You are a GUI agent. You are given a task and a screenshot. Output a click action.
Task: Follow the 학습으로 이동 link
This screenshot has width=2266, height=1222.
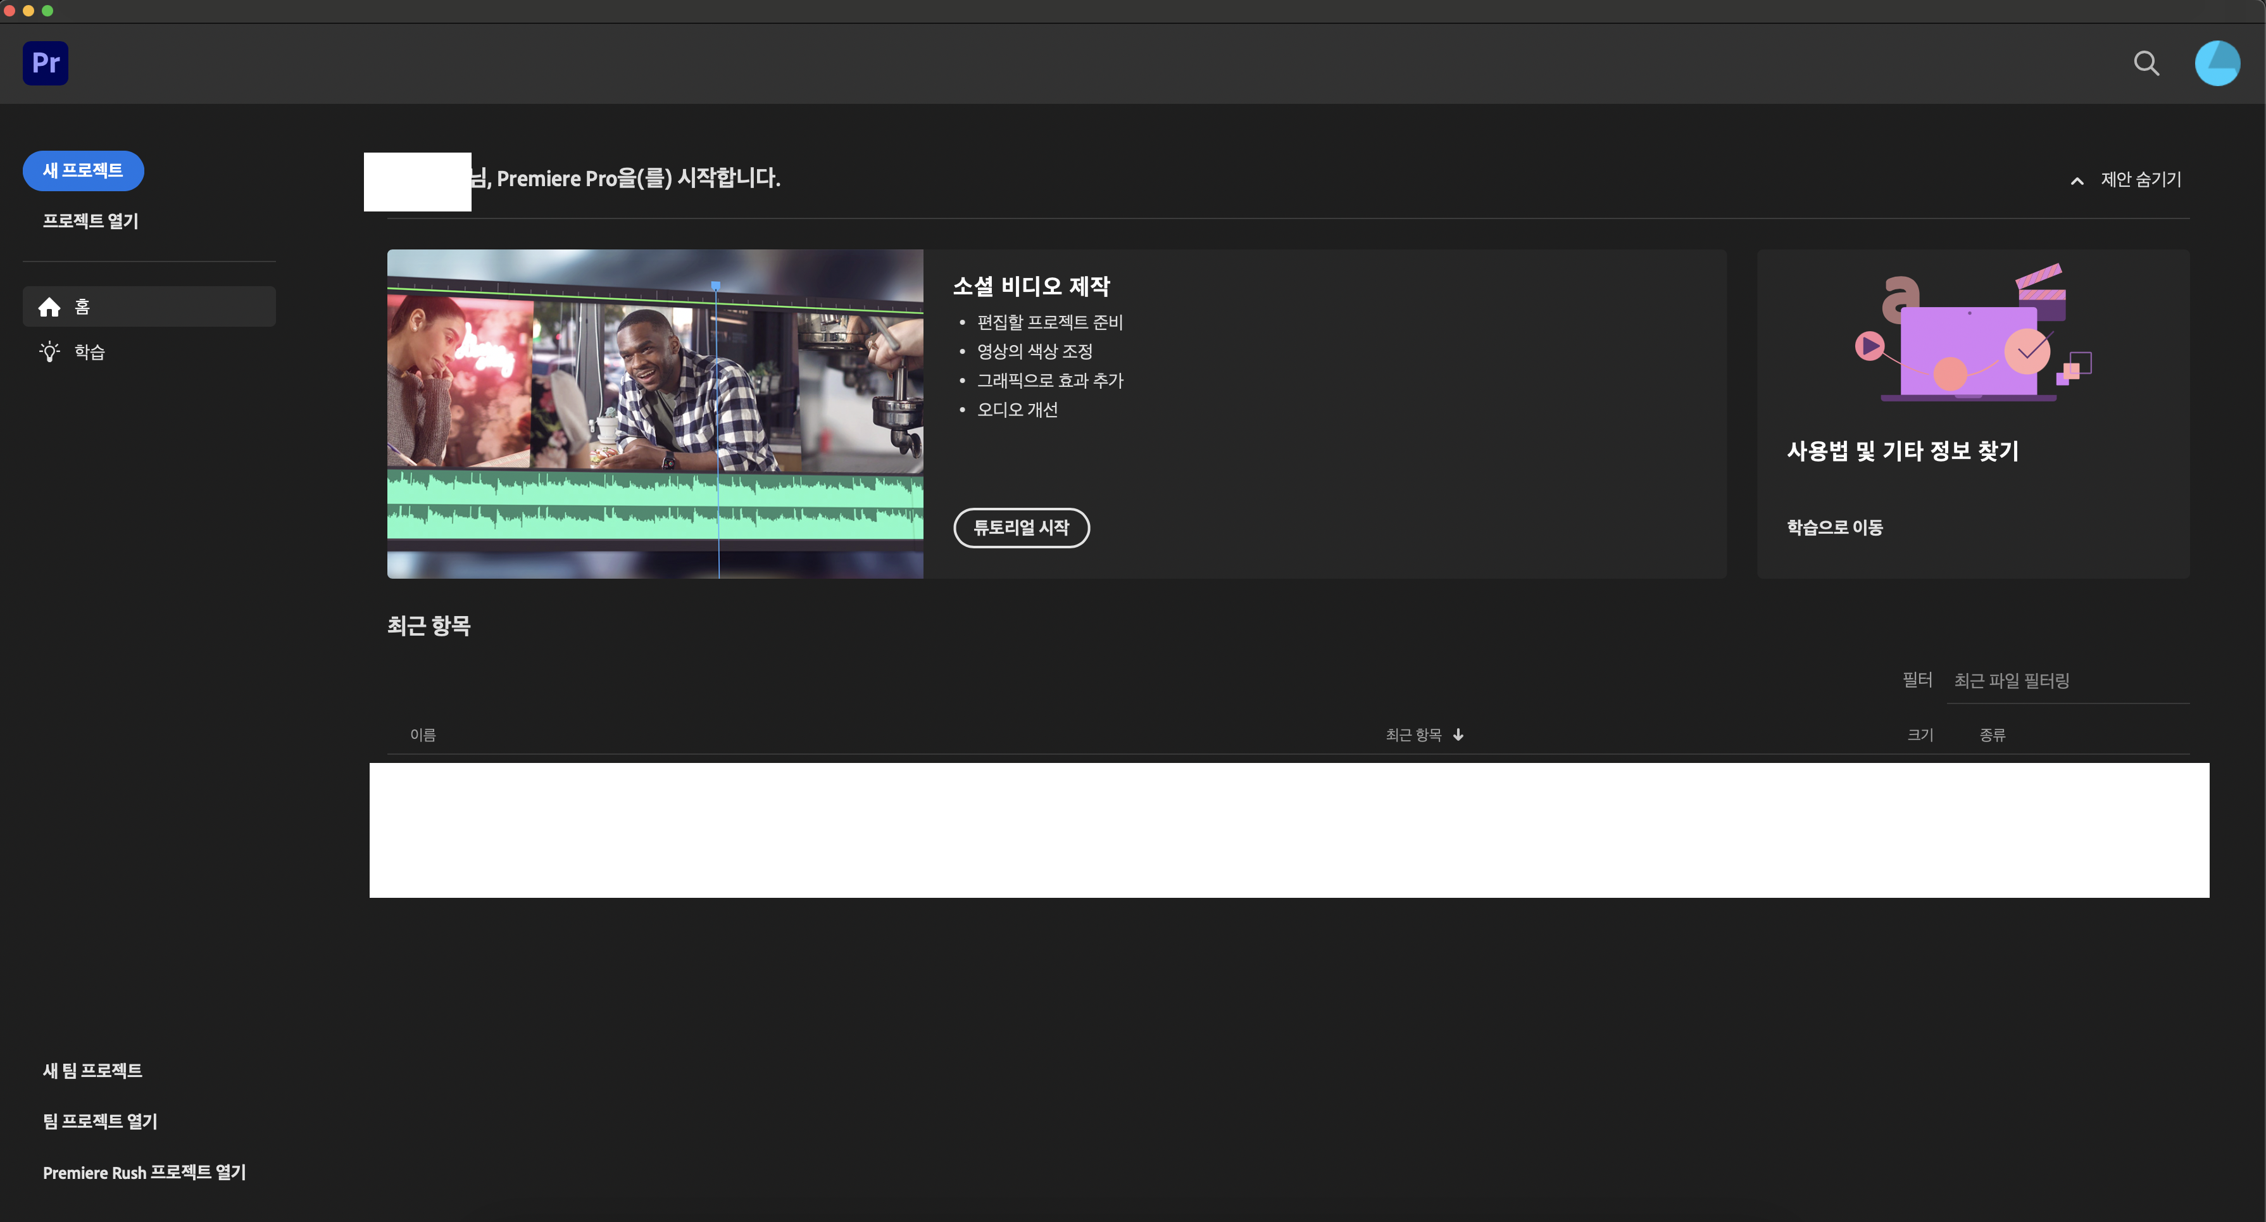pyautogui.click(x=1835, y=527)
